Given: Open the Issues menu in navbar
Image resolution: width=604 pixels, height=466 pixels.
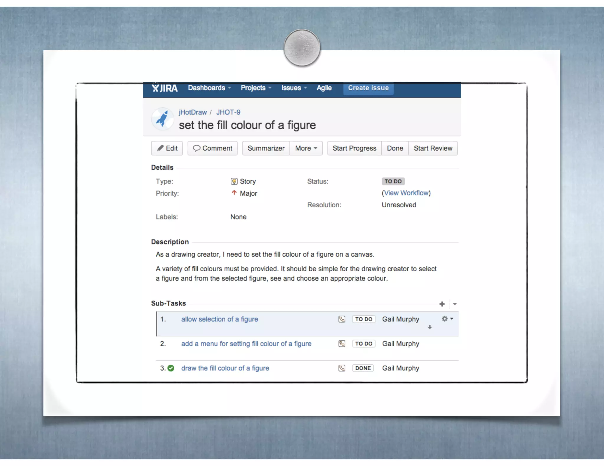Looking at the screenshot, I should pyautogui.click(x=294, y=88).
